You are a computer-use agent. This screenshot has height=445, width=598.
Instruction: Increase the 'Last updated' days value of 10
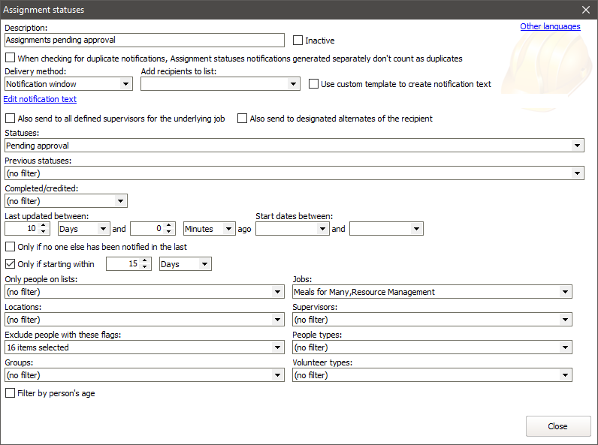click(44, 225)
